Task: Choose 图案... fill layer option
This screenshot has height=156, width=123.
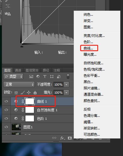Action: click(x=88, y=27)
